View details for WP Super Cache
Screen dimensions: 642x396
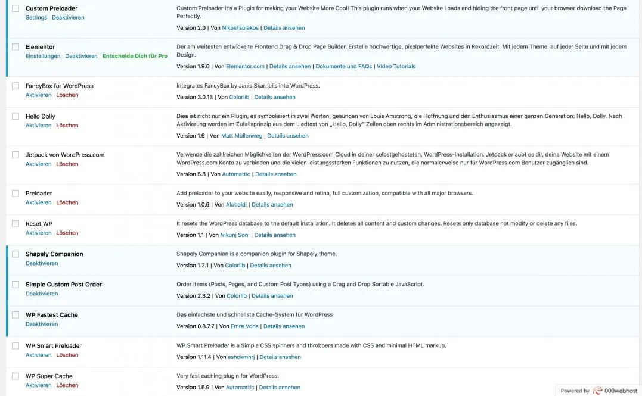tap(280, 388)
